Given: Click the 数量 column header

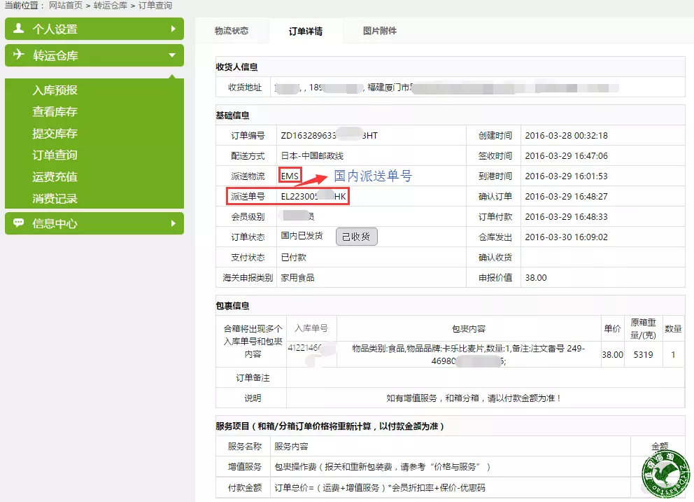Looking at the screenshot, I should coord(673,328).
